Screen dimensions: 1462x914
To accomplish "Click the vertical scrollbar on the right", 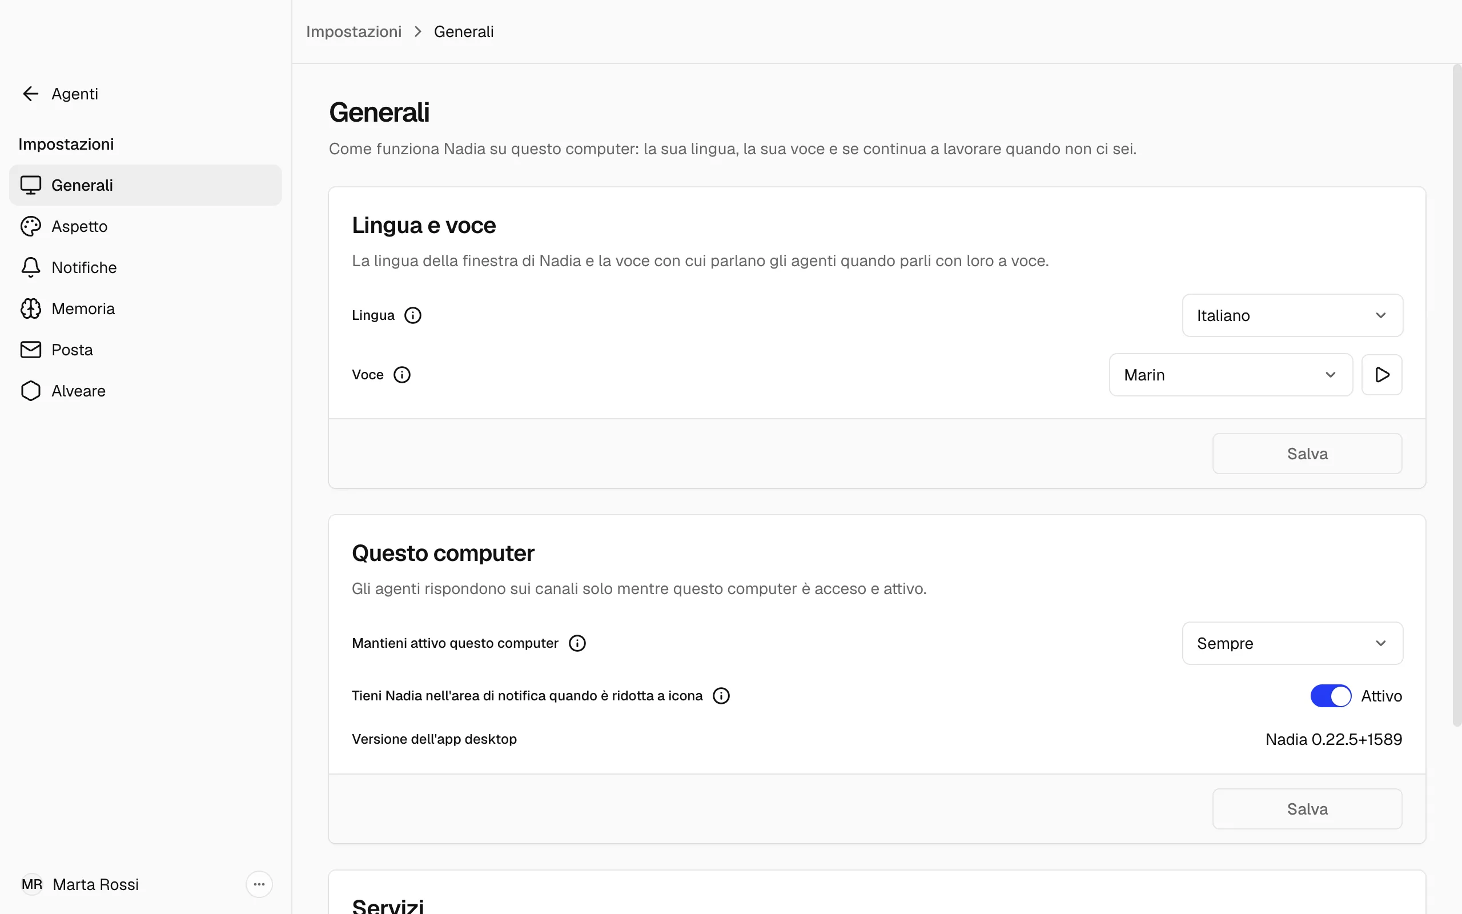I will (1456, 396).
